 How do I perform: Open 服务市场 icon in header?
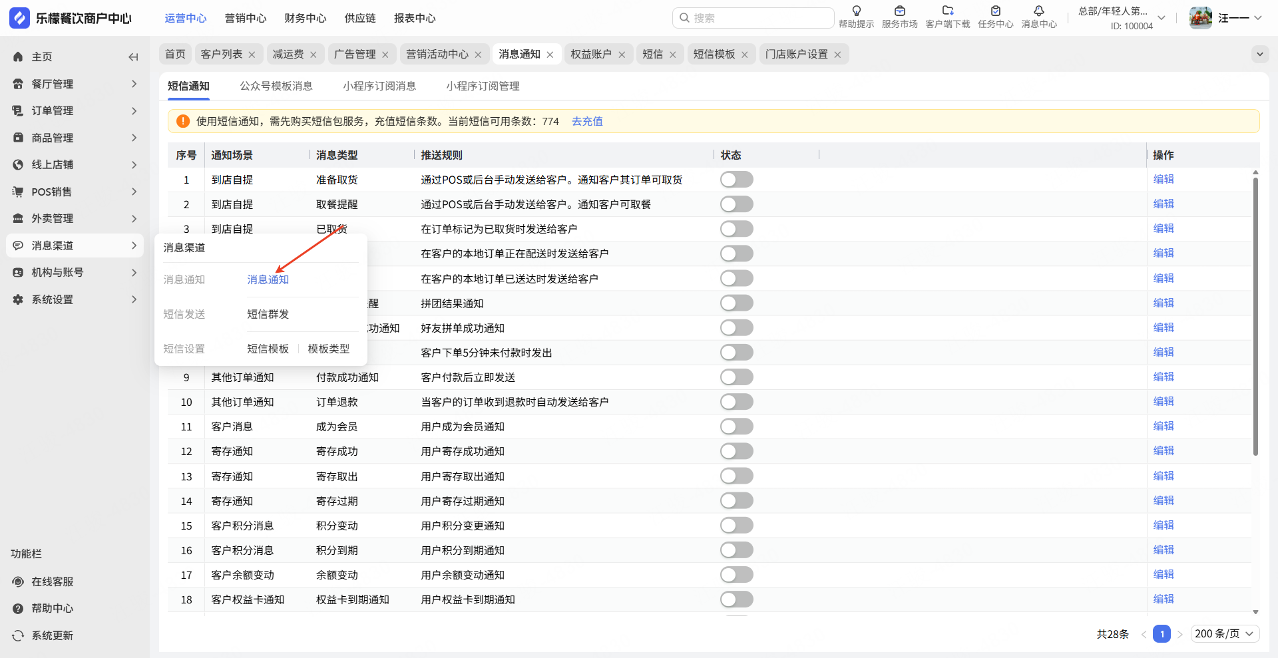click(899, 11)
